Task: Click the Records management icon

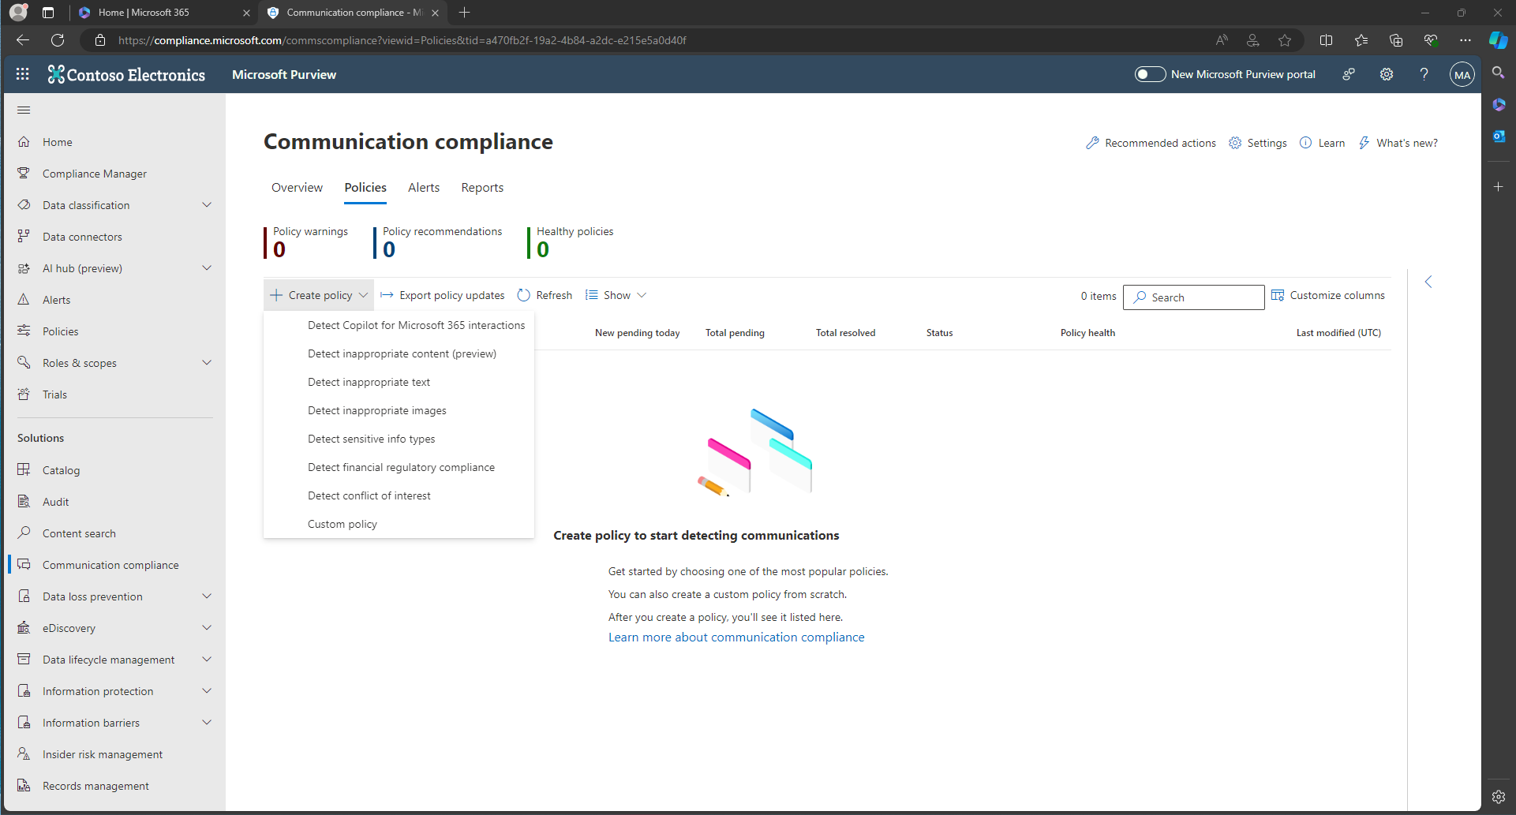Action: click(x=24, y=786)
